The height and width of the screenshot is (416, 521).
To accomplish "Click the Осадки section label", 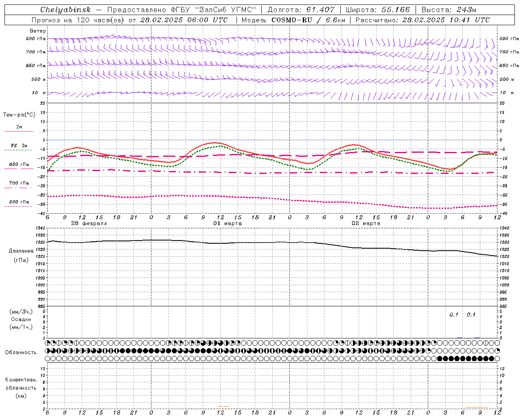I will (x=21, y=319).
